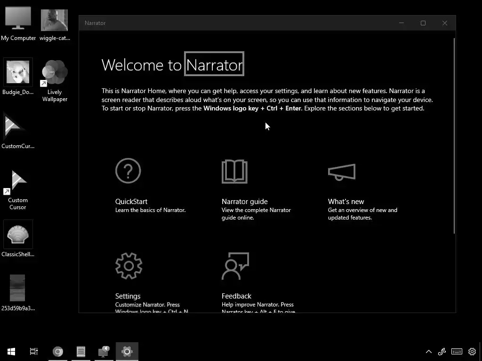The height and width of the screenshot is (361, 482).
Task: Open the Settings heading in Narrator Home
Action: click(x=128, y=296)
